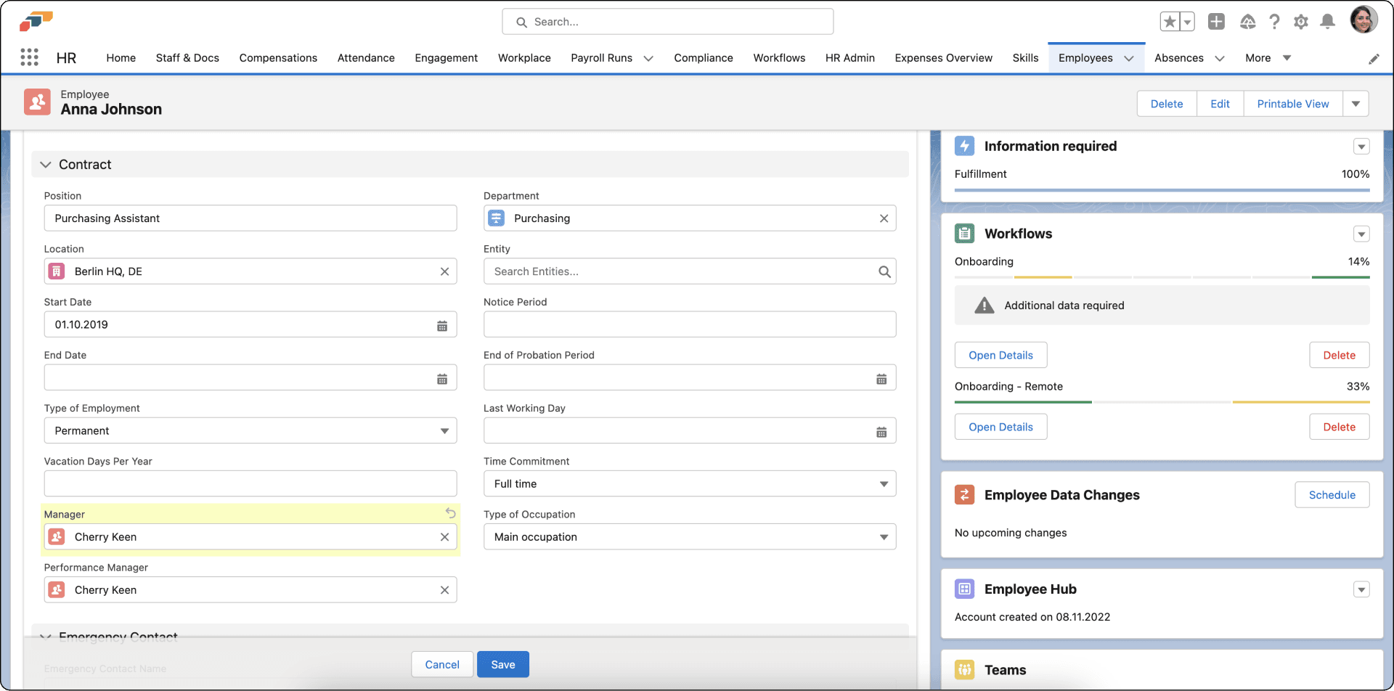Open the Trailhead guidance cloud icon
This screenshot has width=1394, height=691.
[1247, 22]
